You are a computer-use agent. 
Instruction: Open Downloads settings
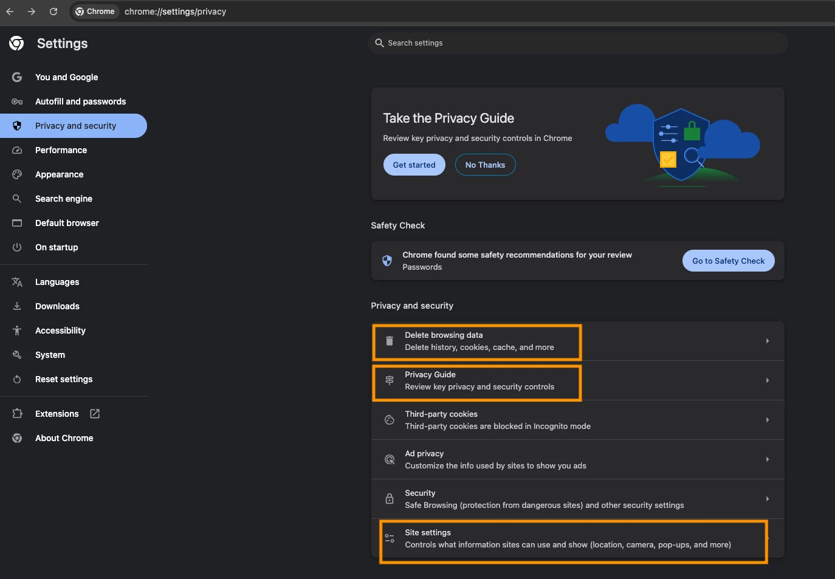74,306
